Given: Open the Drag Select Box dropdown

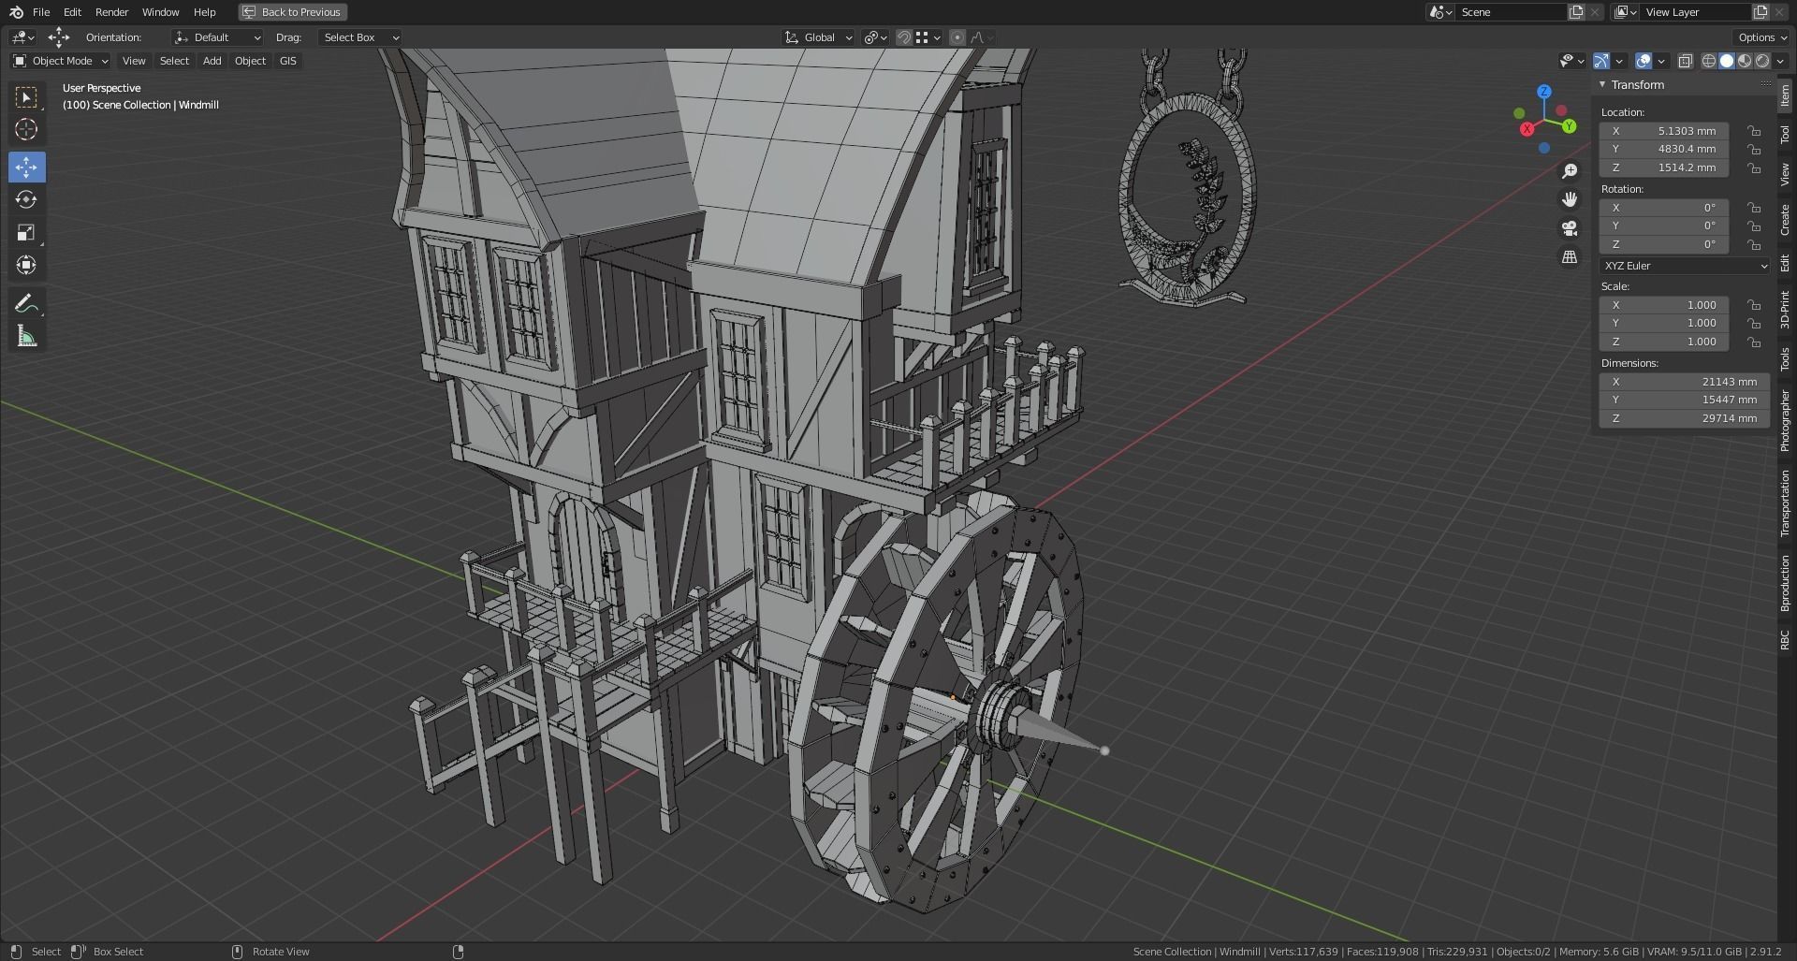Looking at the screenshot, I should click(360, 37).
